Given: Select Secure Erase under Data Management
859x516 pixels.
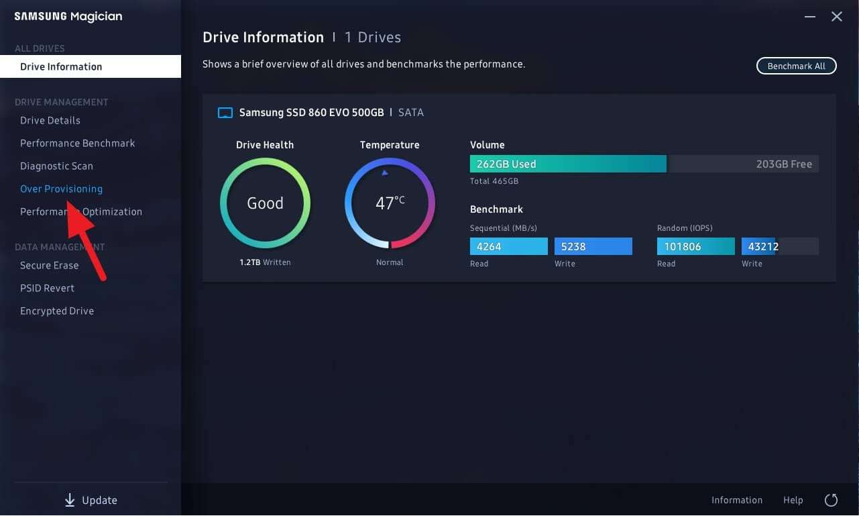Looking at the screenshot, I should click(49, 265).
